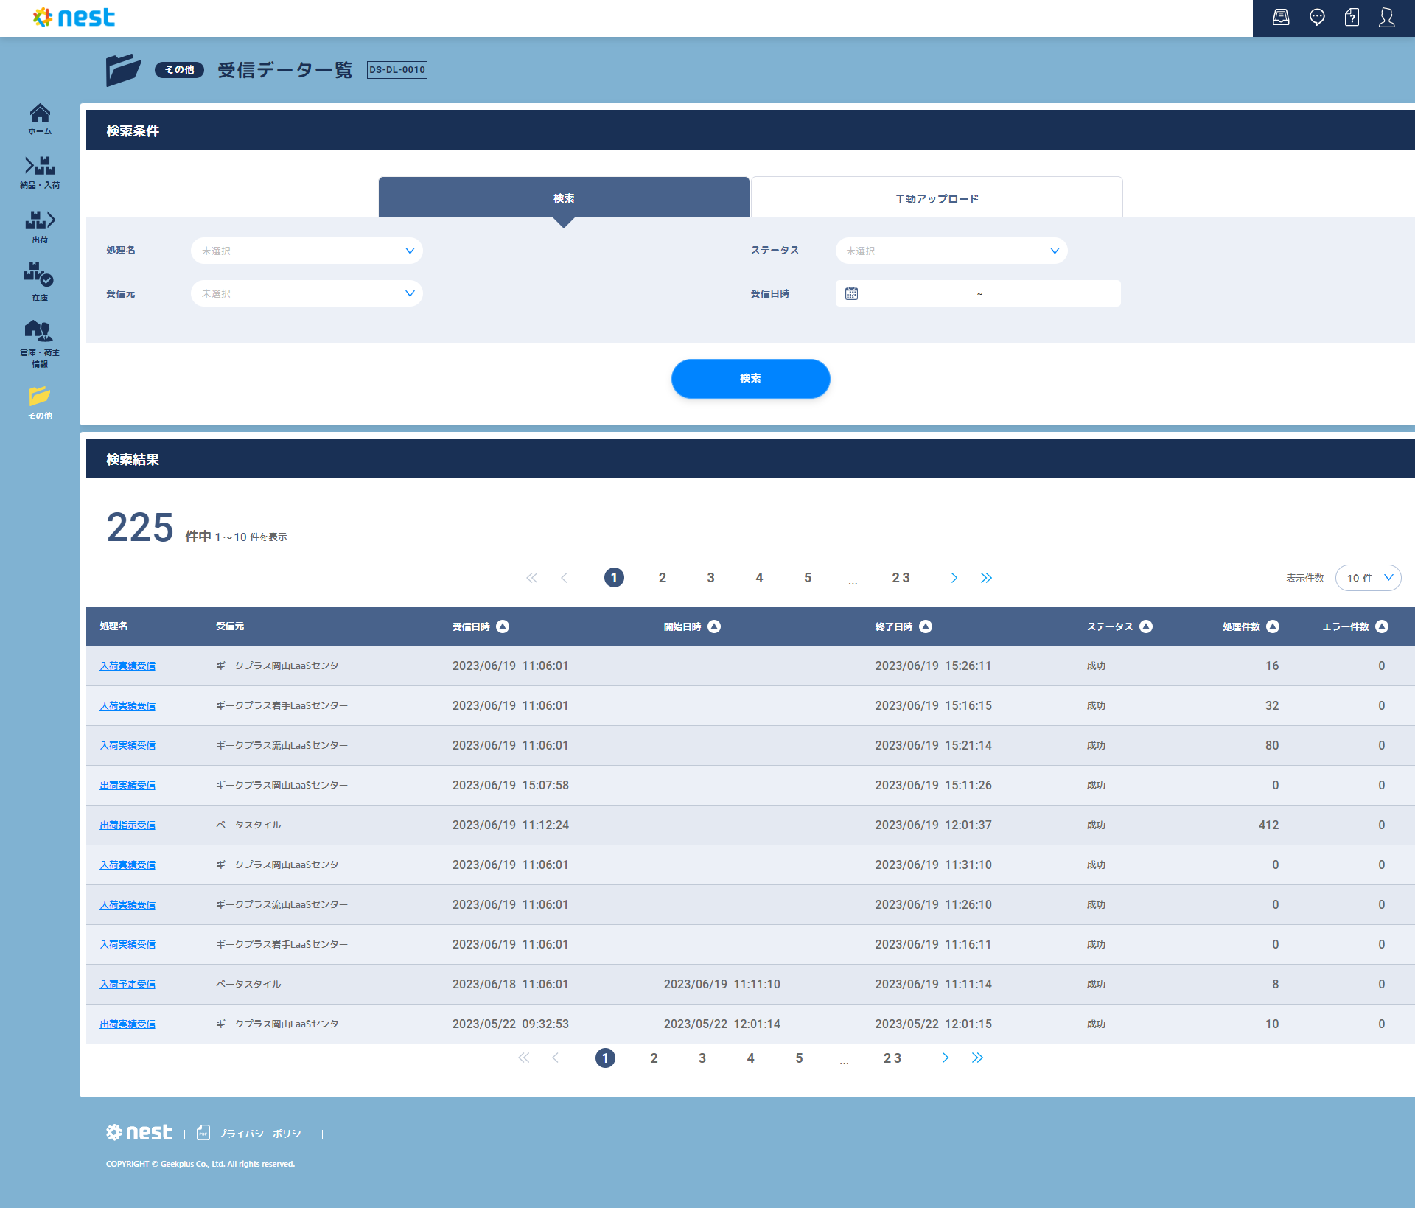Toggle sort on エラー件数 column
The image size is (1415, 1208).
coord(1382,626)
